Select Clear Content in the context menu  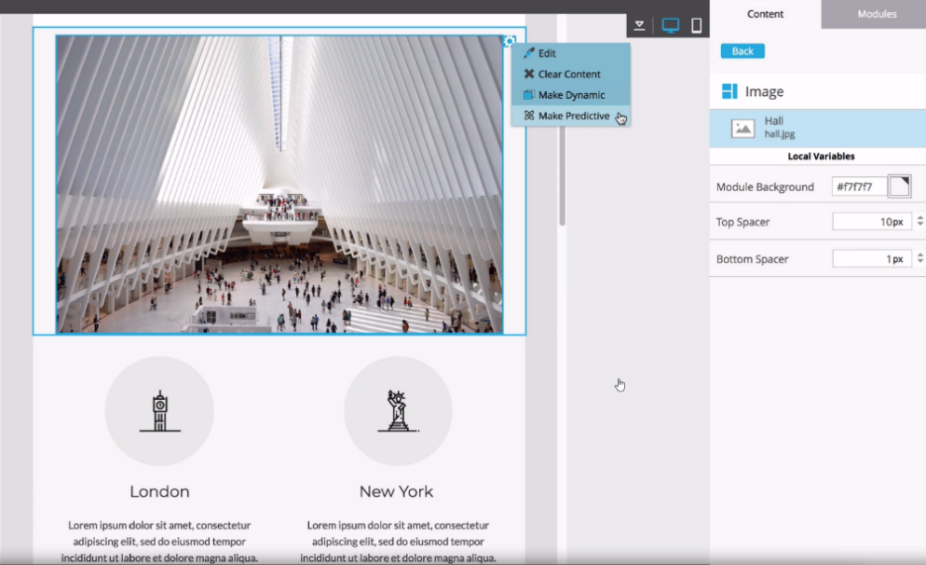click(570, 74)
